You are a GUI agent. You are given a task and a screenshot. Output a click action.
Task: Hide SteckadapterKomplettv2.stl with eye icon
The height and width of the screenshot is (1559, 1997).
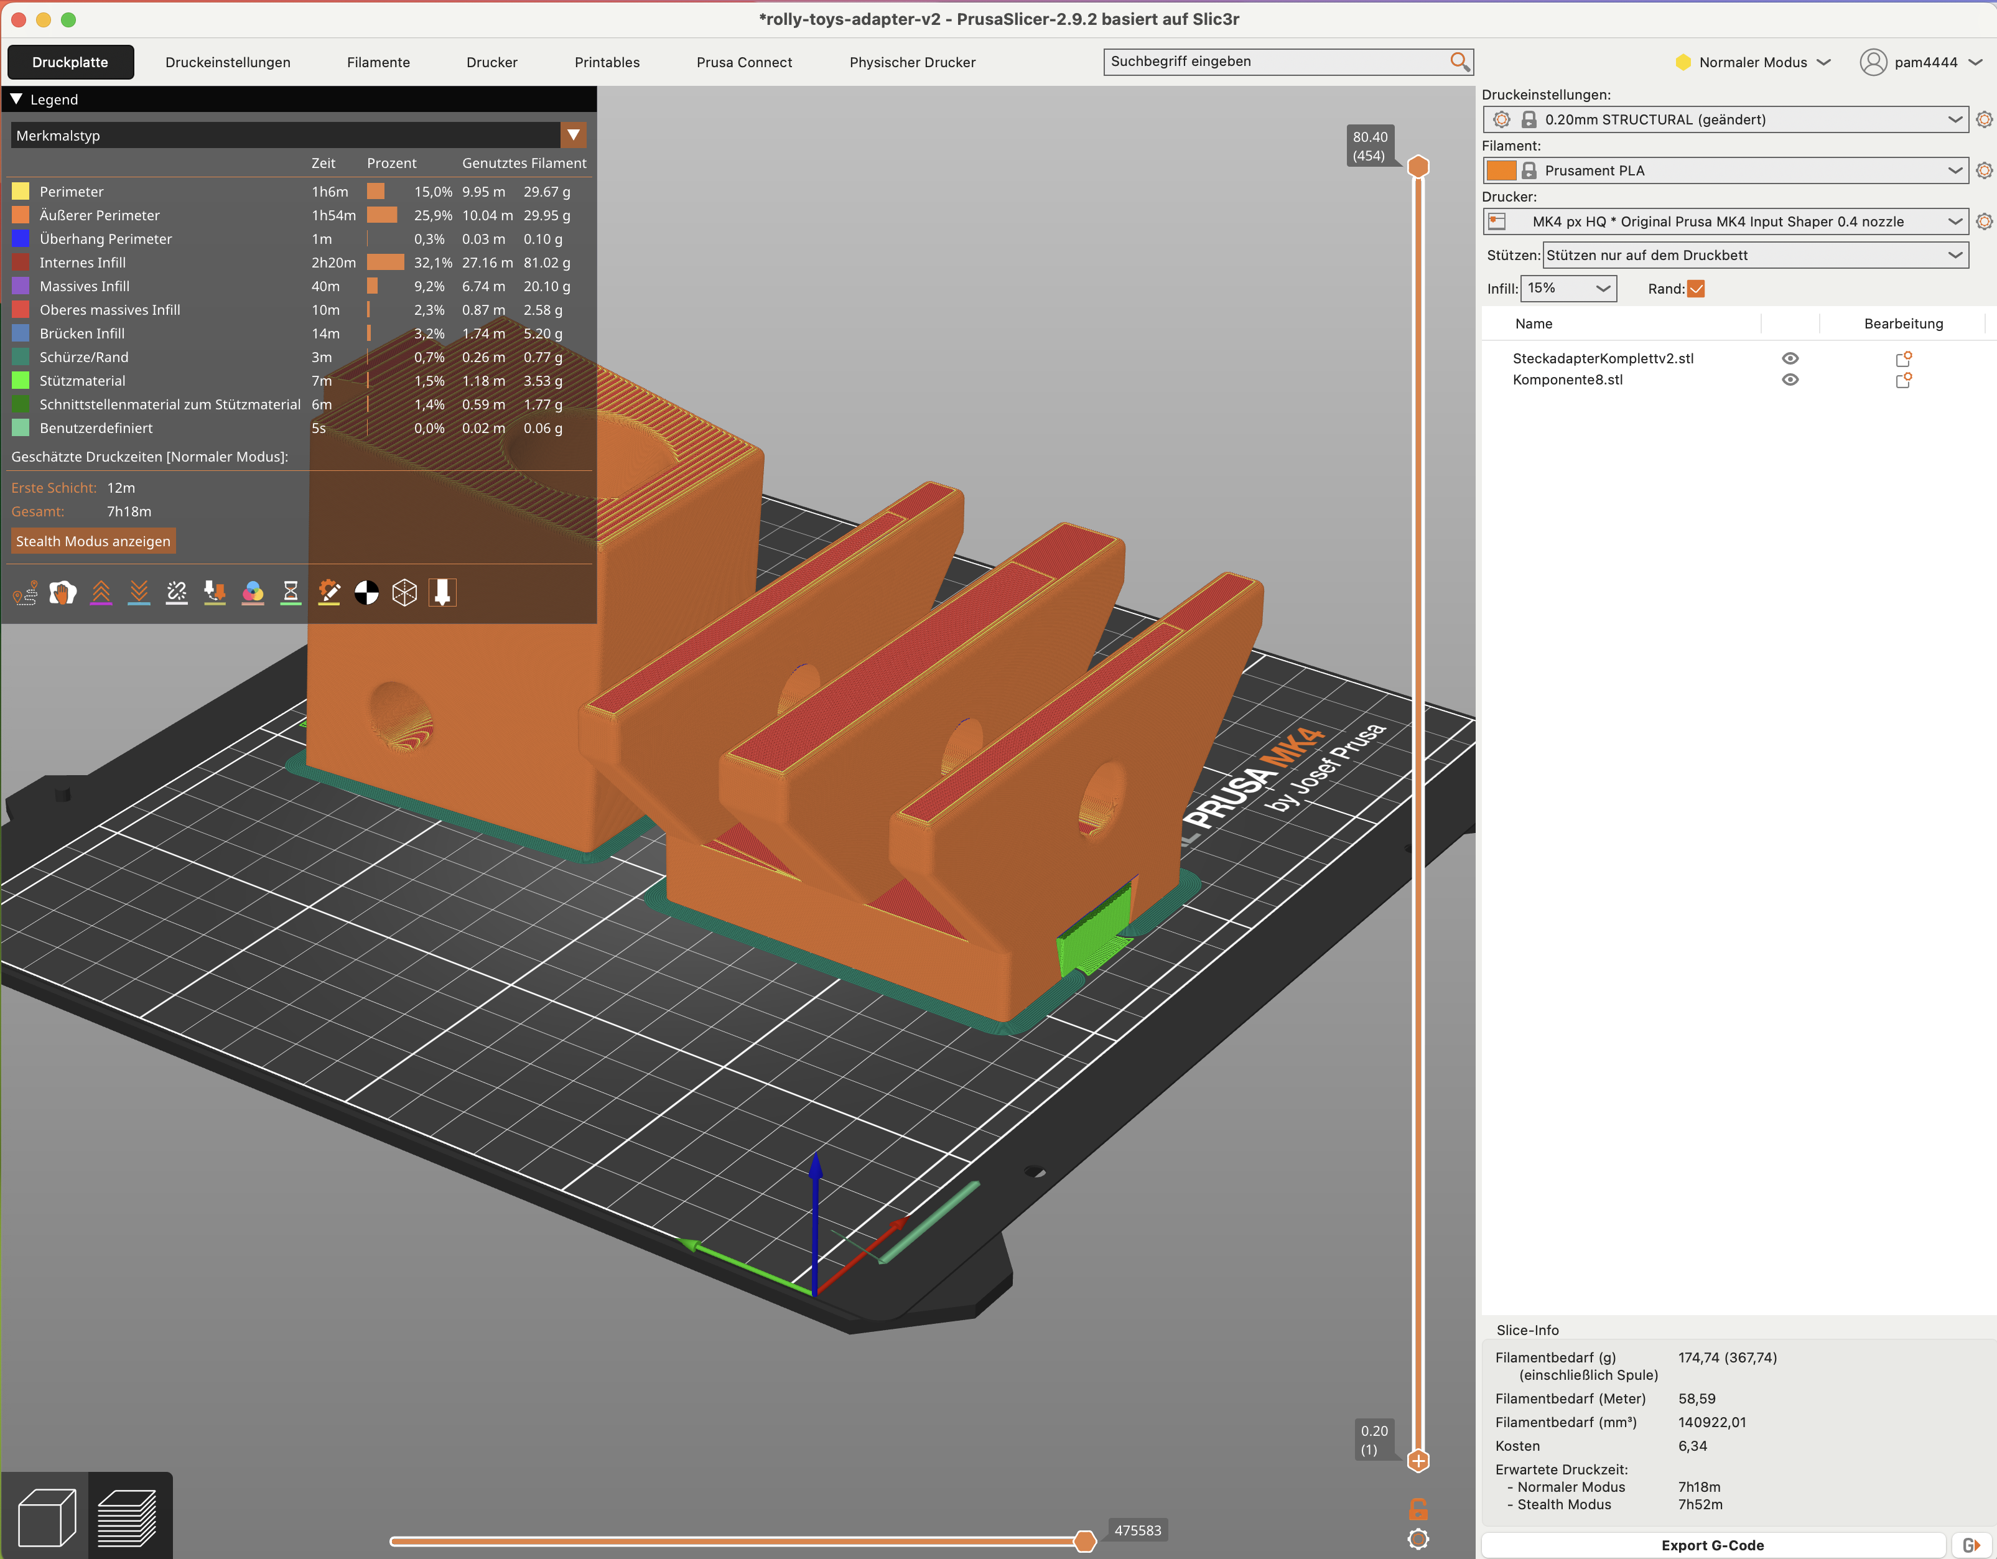point(1790,358)
